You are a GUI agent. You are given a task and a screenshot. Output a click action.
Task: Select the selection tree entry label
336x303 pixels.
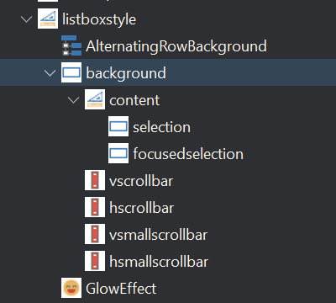click(161, 127)
